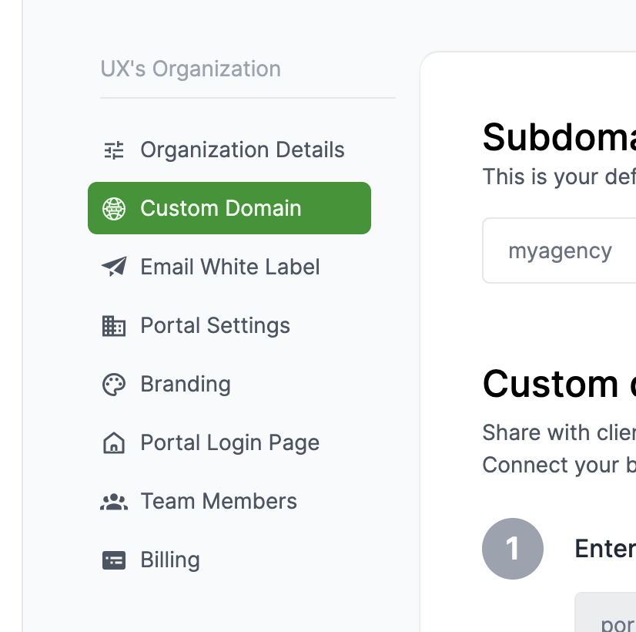This screenshot has width=636, height=632.
Task: Click the myagency subdomain input field
Action: pos(560,250)
